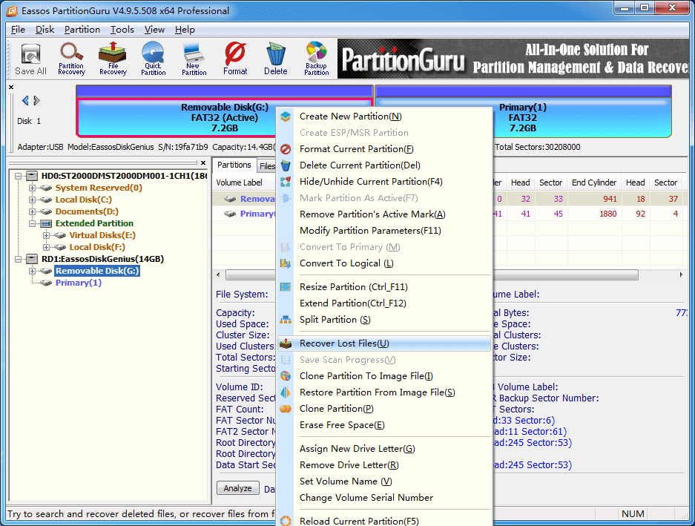Open the Partition menu in menu bar
Image resolution: width=695 pixels, height=526 pixels.
(x=82, y=30)
